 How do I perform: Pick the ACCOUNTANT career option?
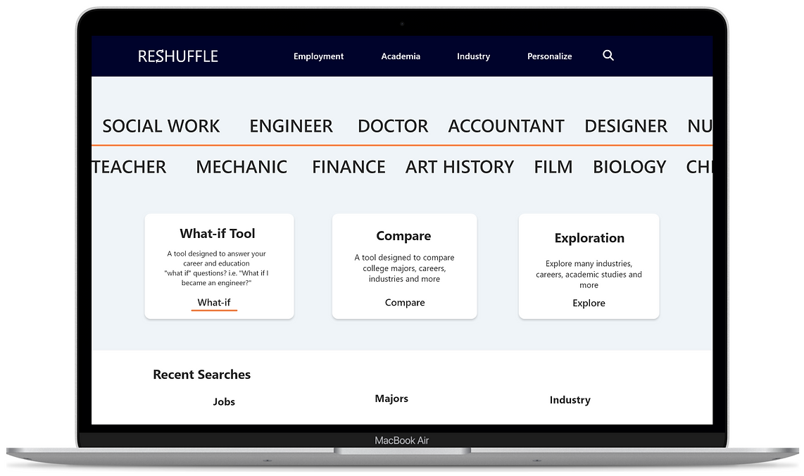505,126
